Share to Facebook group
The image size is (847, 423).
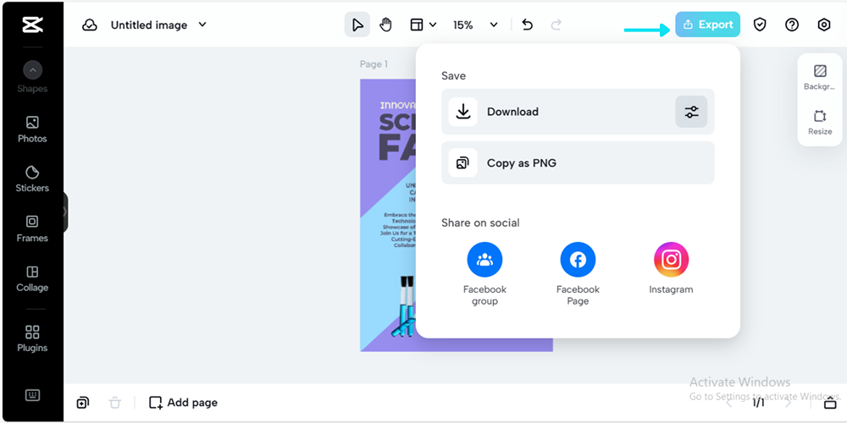(484, 274)
